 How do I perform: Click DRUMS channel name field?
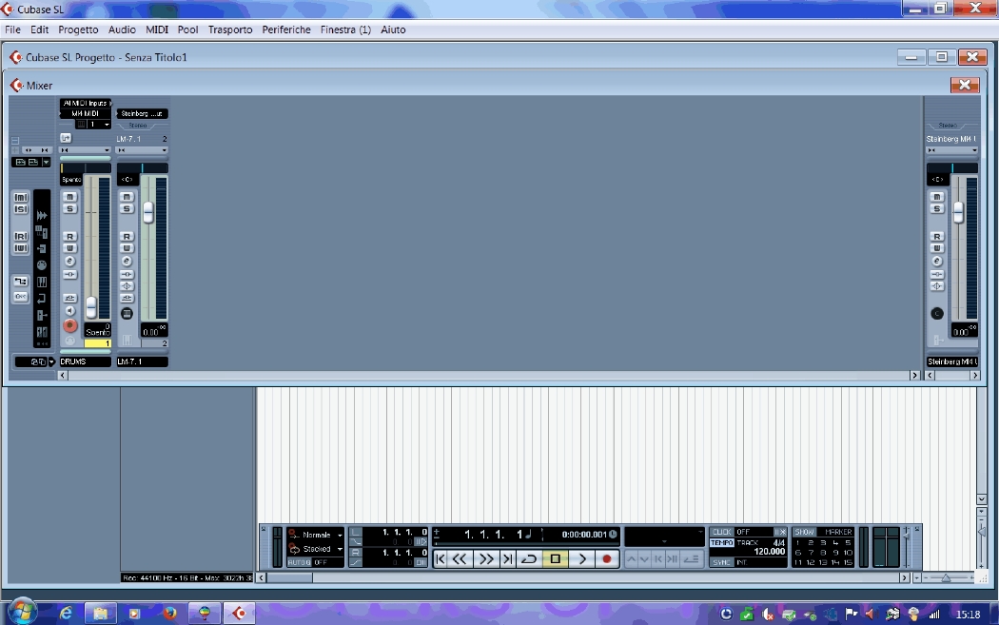click(x=86, y=361)
